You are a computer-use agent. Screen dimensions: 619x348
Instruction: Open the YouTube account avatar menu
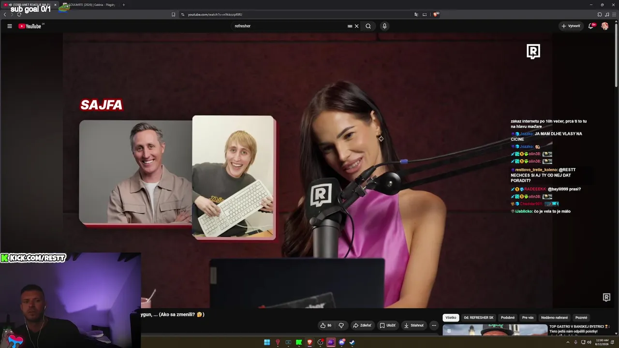click(604, 26)
